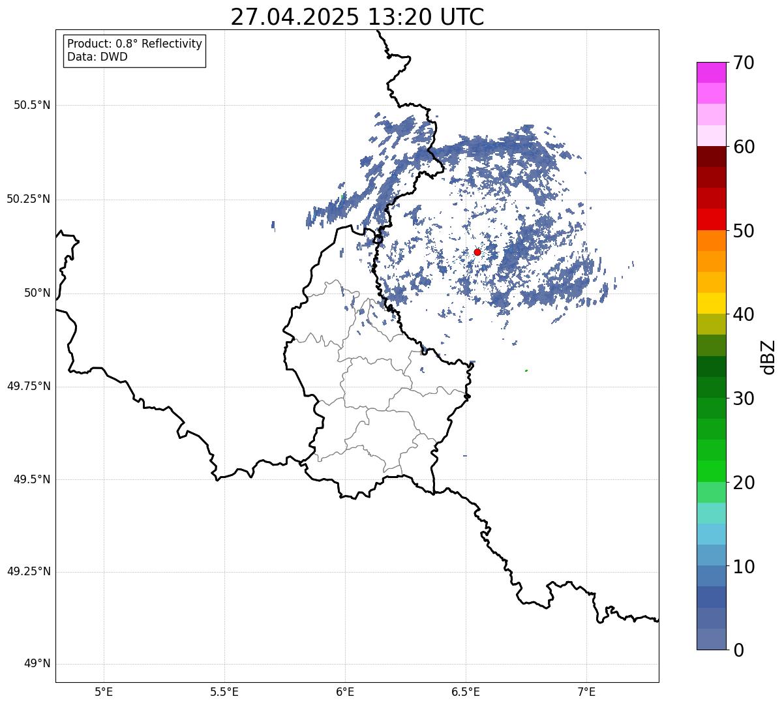This screenshot has width=784, height=705.
Task: Click the 49°N latitude label
Action: pyautogui.click(x=37, y=664)
